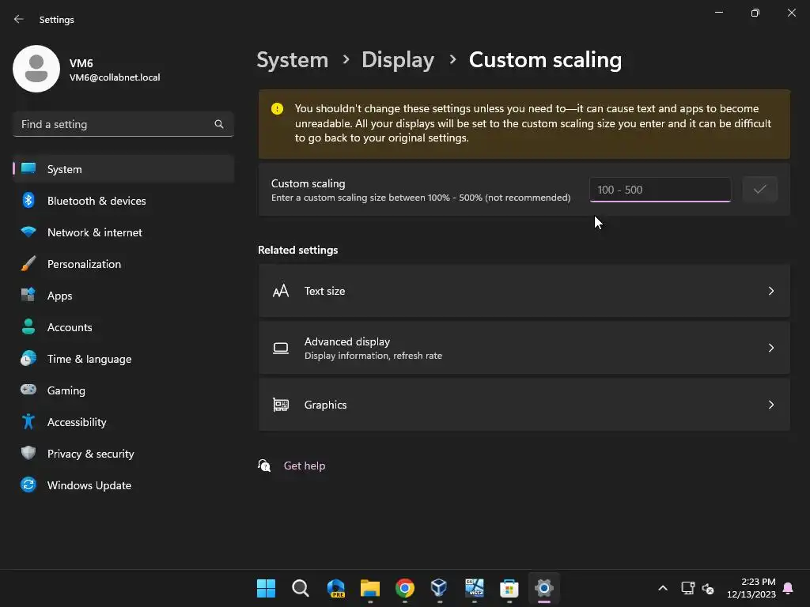Screen dimensions: 810x607
Task: Expand the Graphics settings row arrow
Action: click(770, 405)
